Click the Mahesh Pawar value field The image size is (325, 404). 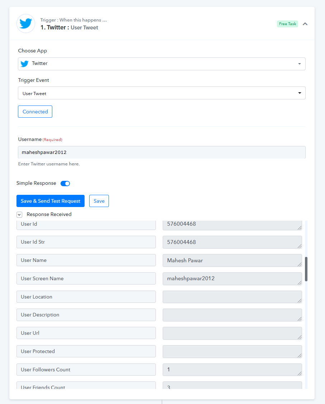pyautogui.click(x=232, y=260)
